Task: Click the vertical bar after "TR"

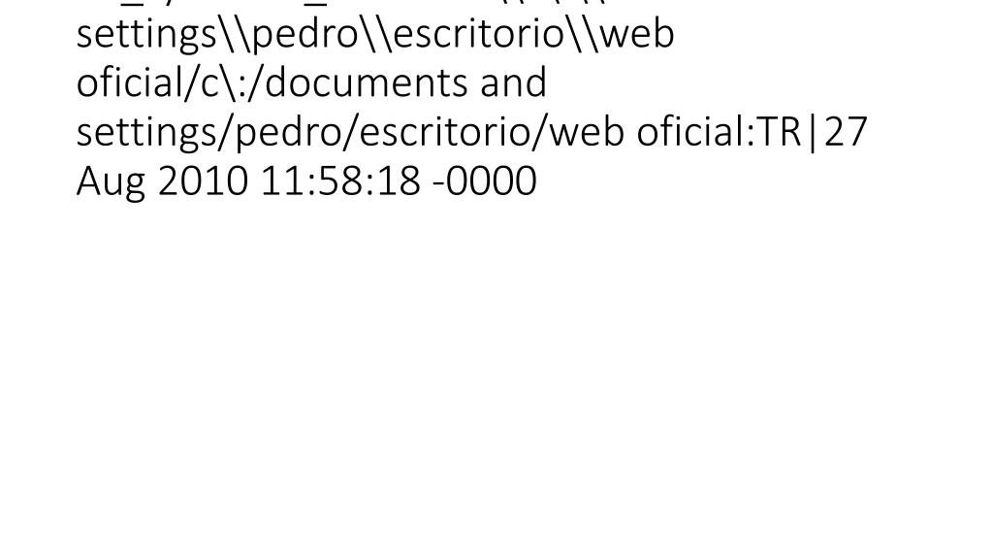Action: click(814, 133)
